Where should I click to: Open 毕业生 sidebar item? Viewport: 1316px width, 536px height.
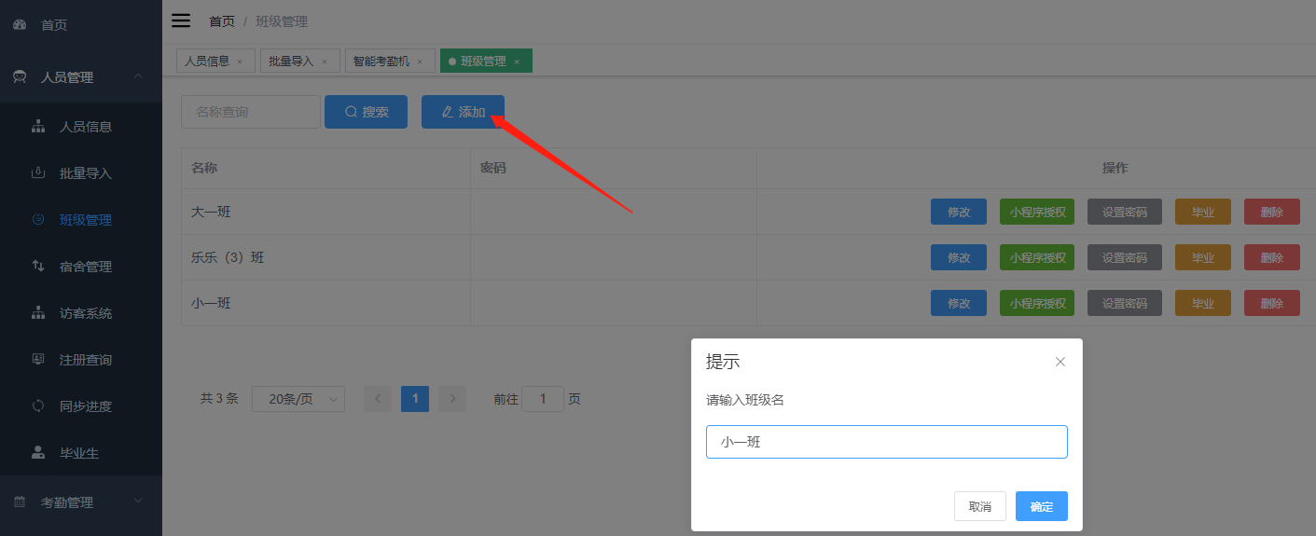point(81,453)
